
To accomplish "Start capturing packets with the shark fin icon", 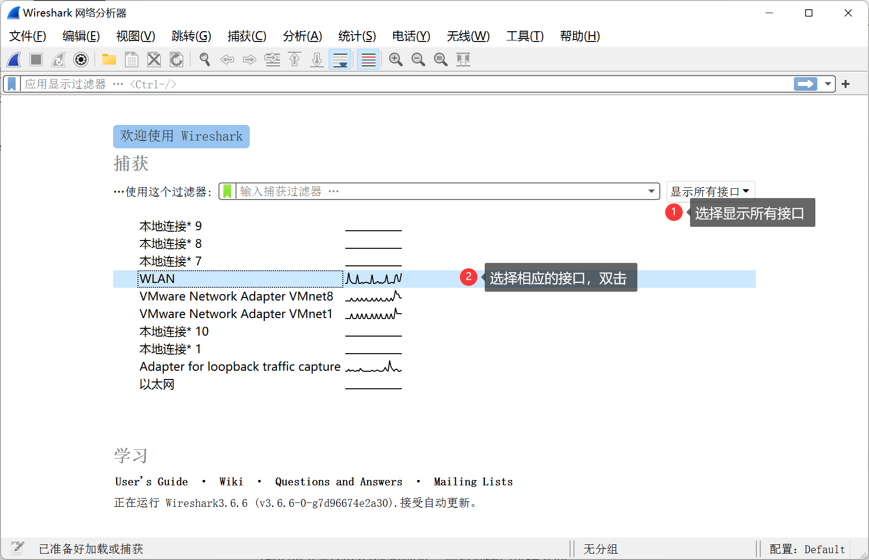I will 14,60.
